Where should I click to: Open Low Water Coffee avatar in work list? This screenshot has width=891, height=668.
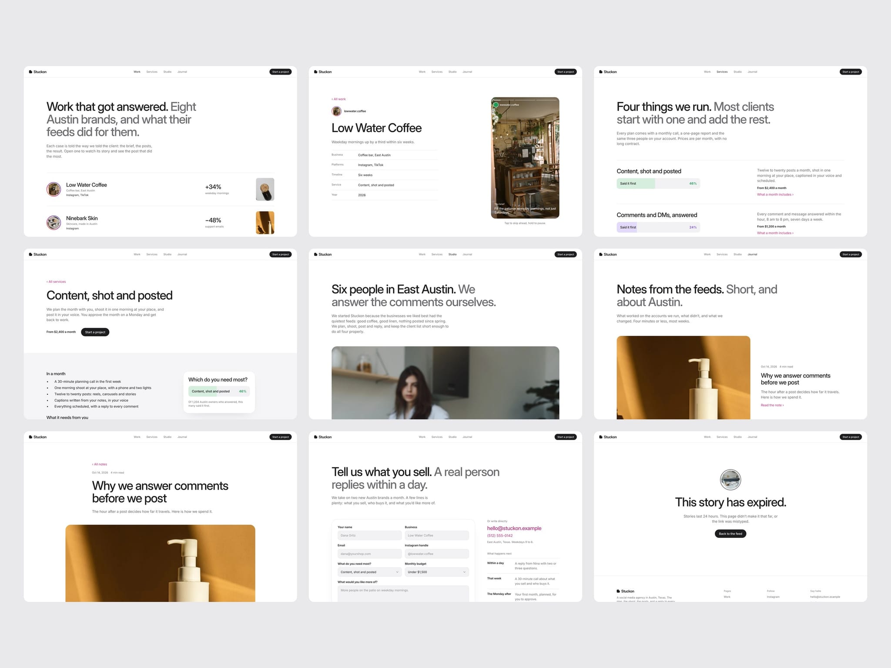pos(54,189)
